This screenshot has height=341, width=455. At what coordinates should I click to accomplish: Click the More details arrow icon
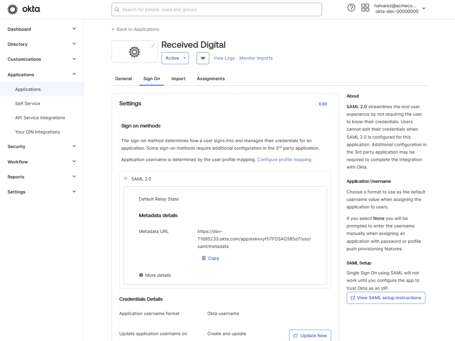tap(141, 275)
